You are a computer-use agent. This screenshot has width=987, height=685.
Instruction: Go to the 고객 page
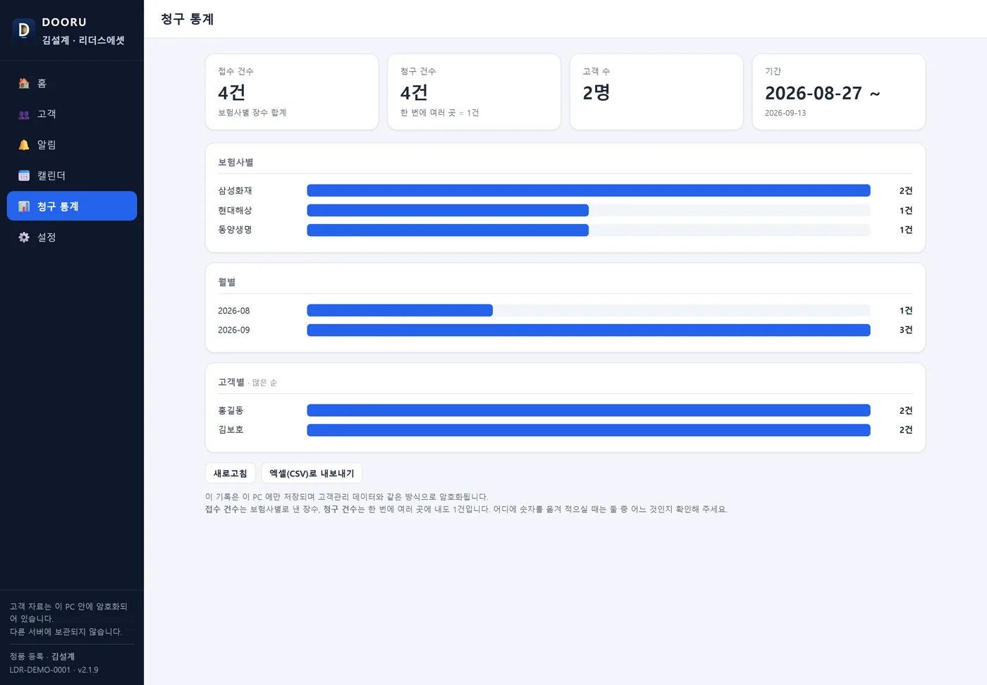pyautogui.click(x=72, y=114)
